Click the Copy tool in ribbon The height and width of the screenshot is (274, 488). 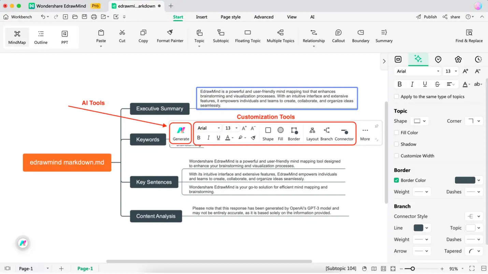[x=143, y=36]
